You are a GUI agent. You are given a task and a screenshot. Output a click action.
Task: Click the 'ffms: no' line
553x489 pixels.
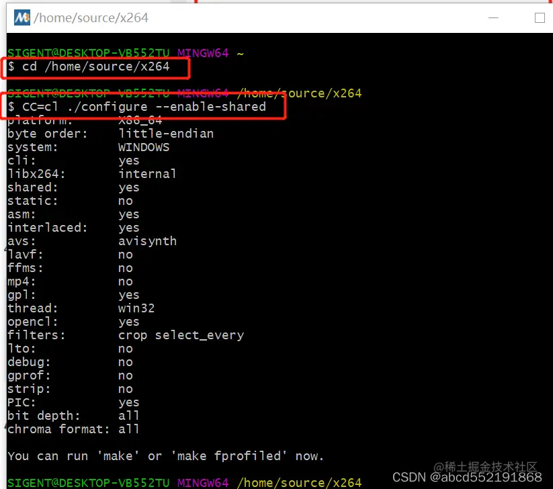click(70, 268)
